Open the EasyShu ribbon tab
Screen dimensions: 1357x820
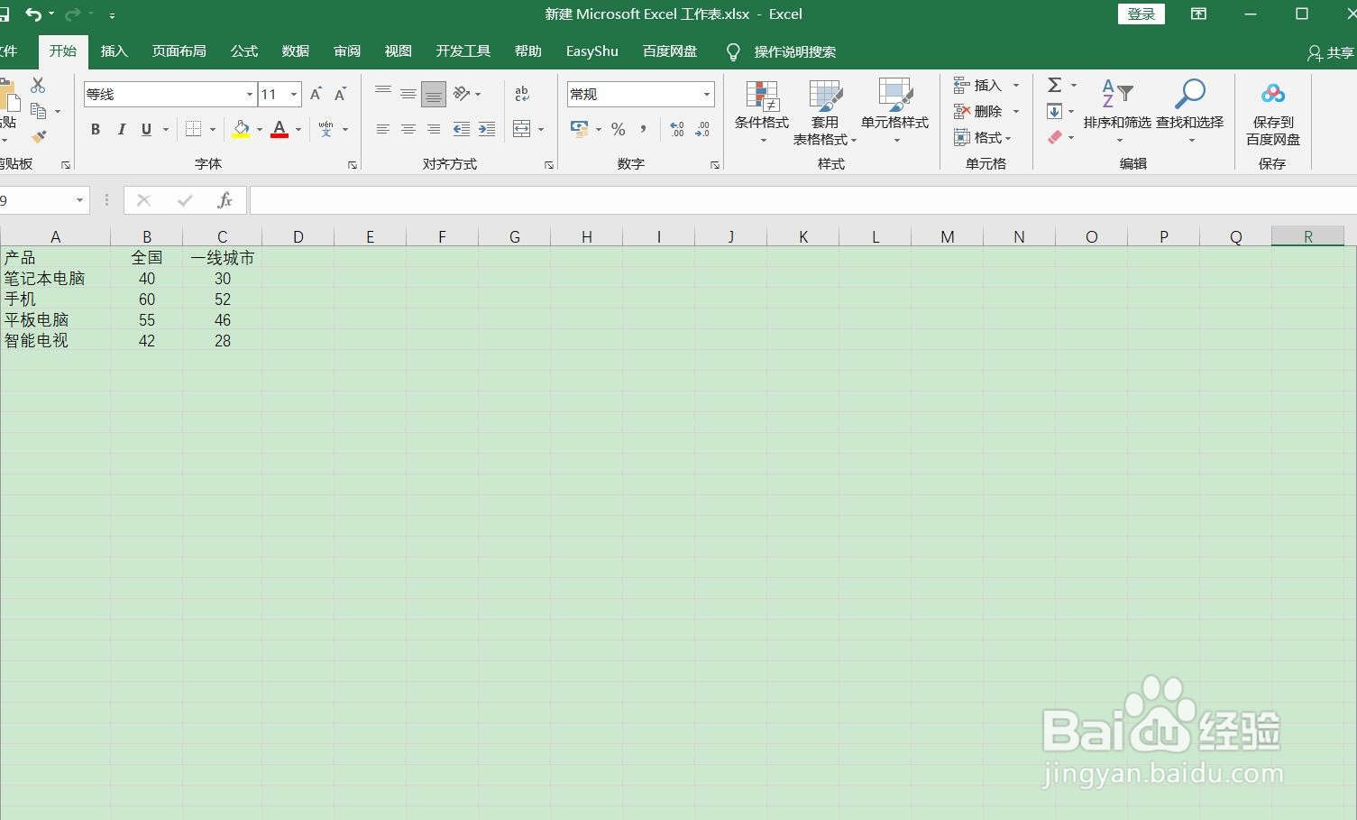tap(591, 51)
